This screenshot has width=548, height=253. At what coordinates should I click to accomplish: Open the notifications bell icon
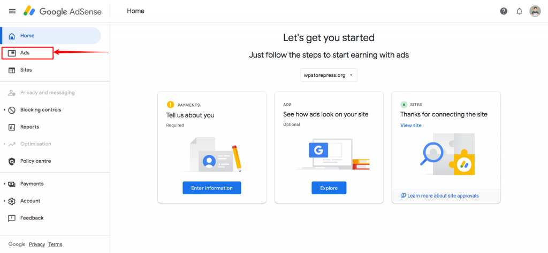tap(519, 11)
